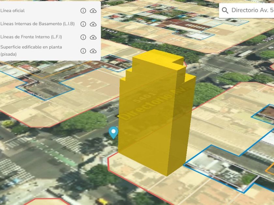Click the Líneas de Frente Interno label
Viewport: 274px width, 205px height.
[x=31, y=37]
